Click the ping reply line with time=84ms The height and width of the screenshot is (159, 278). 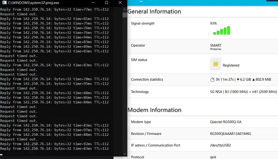click(54, 102)
